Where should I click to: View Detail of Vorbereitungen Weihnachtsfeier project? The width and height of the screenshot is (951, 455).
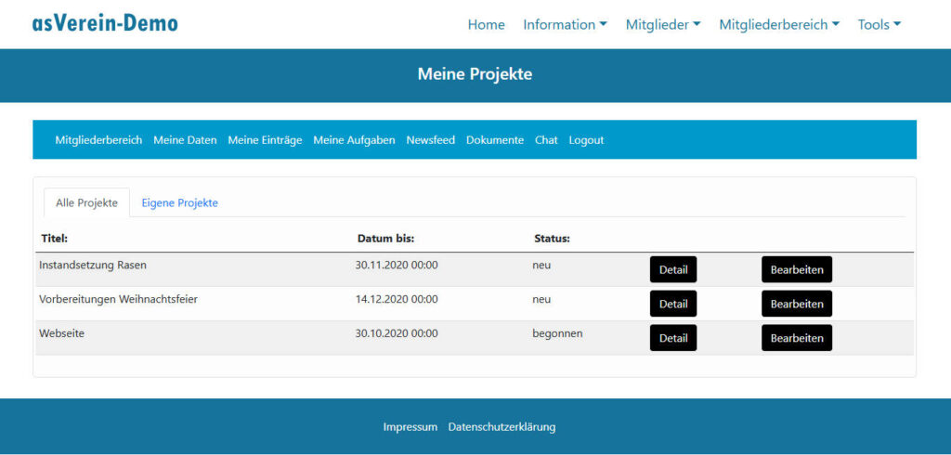672,304
